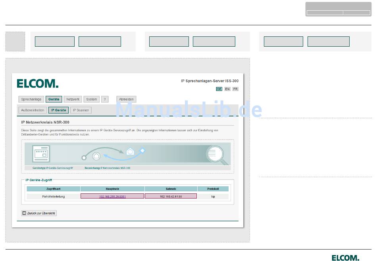Click the ELCOM logo in the page footer
The height and width of the screenshot is (261, 377).
[x=345, y=258]
